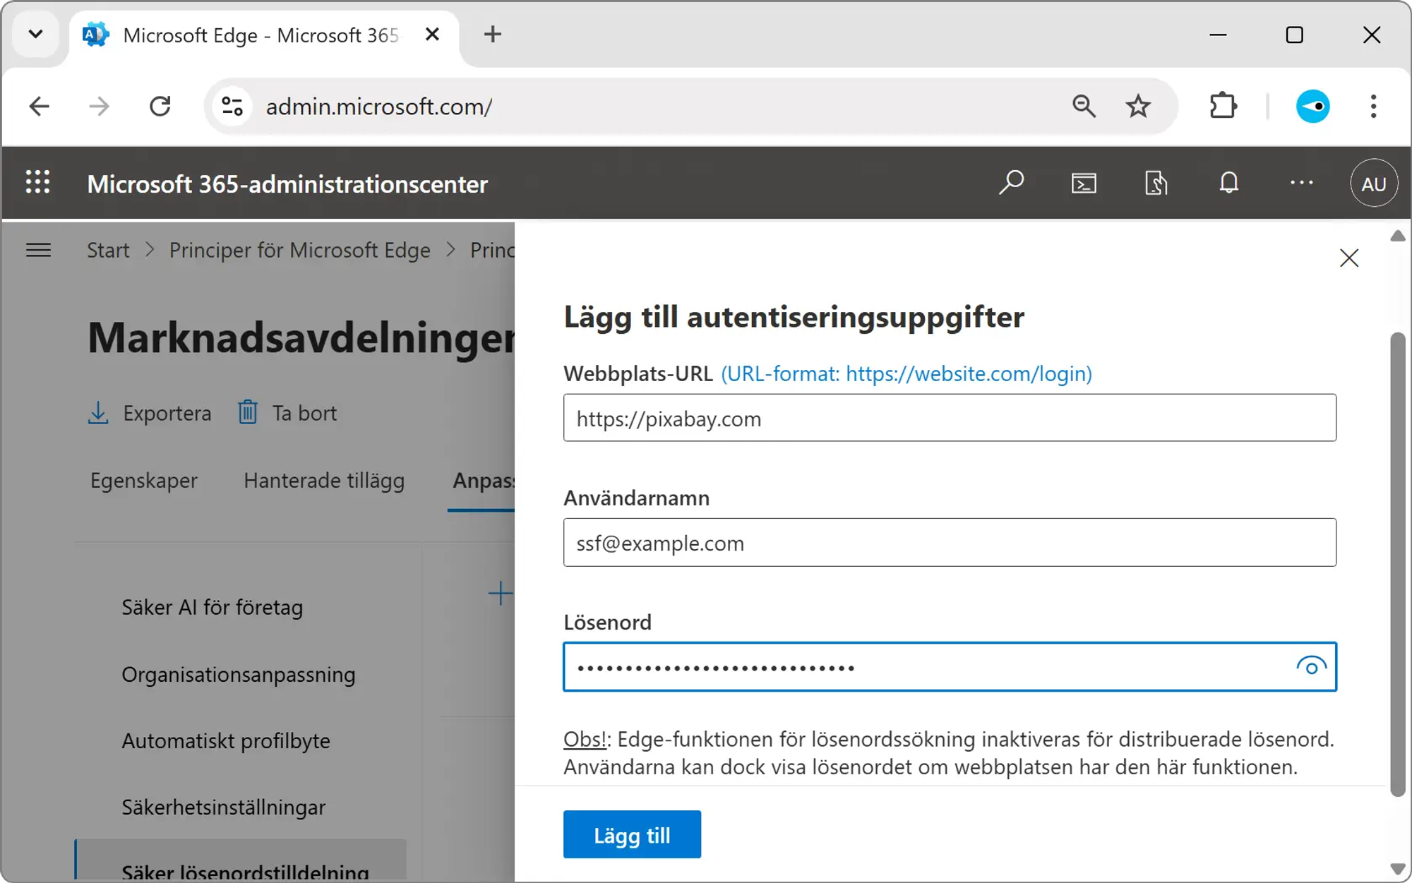Click the zoom magnifier in address bar
This screenshot has height=883, width=1412.
point(1084,107)
